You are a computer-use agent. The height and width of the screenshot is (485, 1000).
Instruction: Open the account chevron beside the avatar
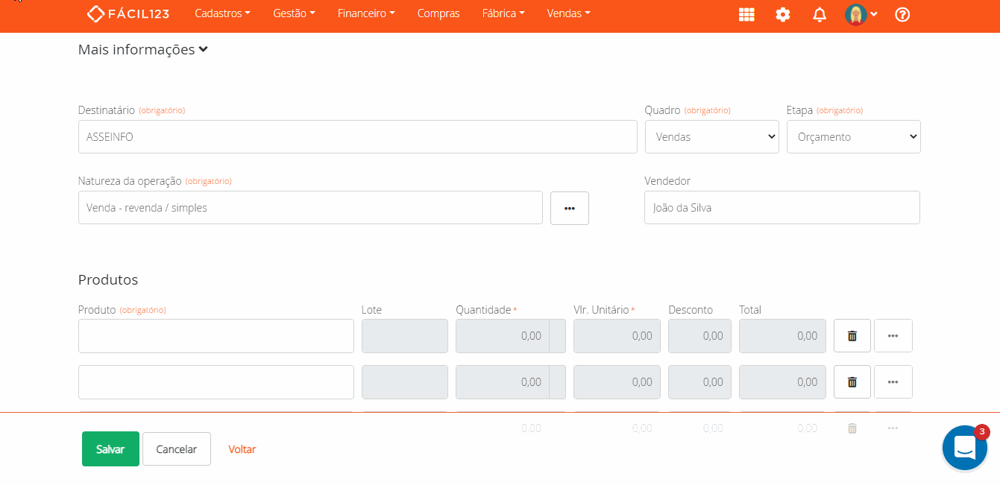pos(874,14)
